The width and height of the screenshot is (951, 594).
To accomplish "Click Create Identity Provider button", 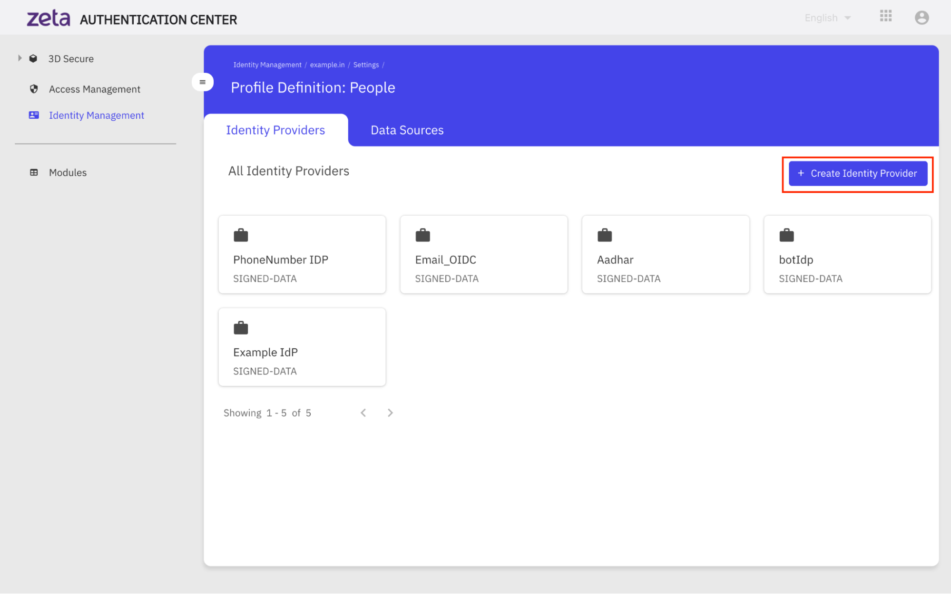I will [857, 173].
